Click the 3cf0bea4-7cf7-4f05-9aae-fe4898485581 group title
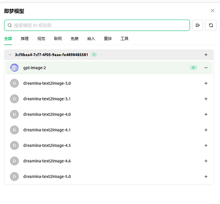The image size is (220, 204). tap(51, 55)
